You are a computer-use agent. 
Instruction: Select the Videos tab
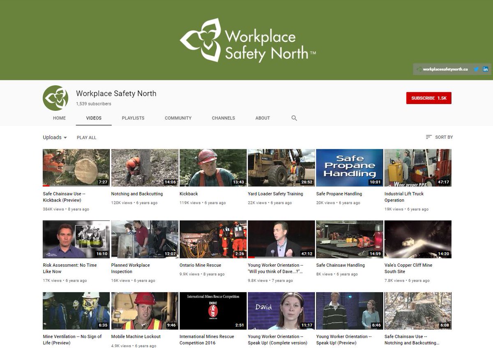[94, 118]
